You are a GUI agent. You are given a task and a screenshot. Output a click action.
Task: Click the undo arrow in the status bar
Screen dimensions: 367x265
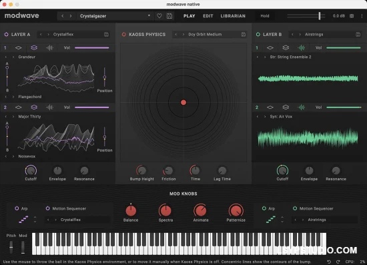point(329,262)
